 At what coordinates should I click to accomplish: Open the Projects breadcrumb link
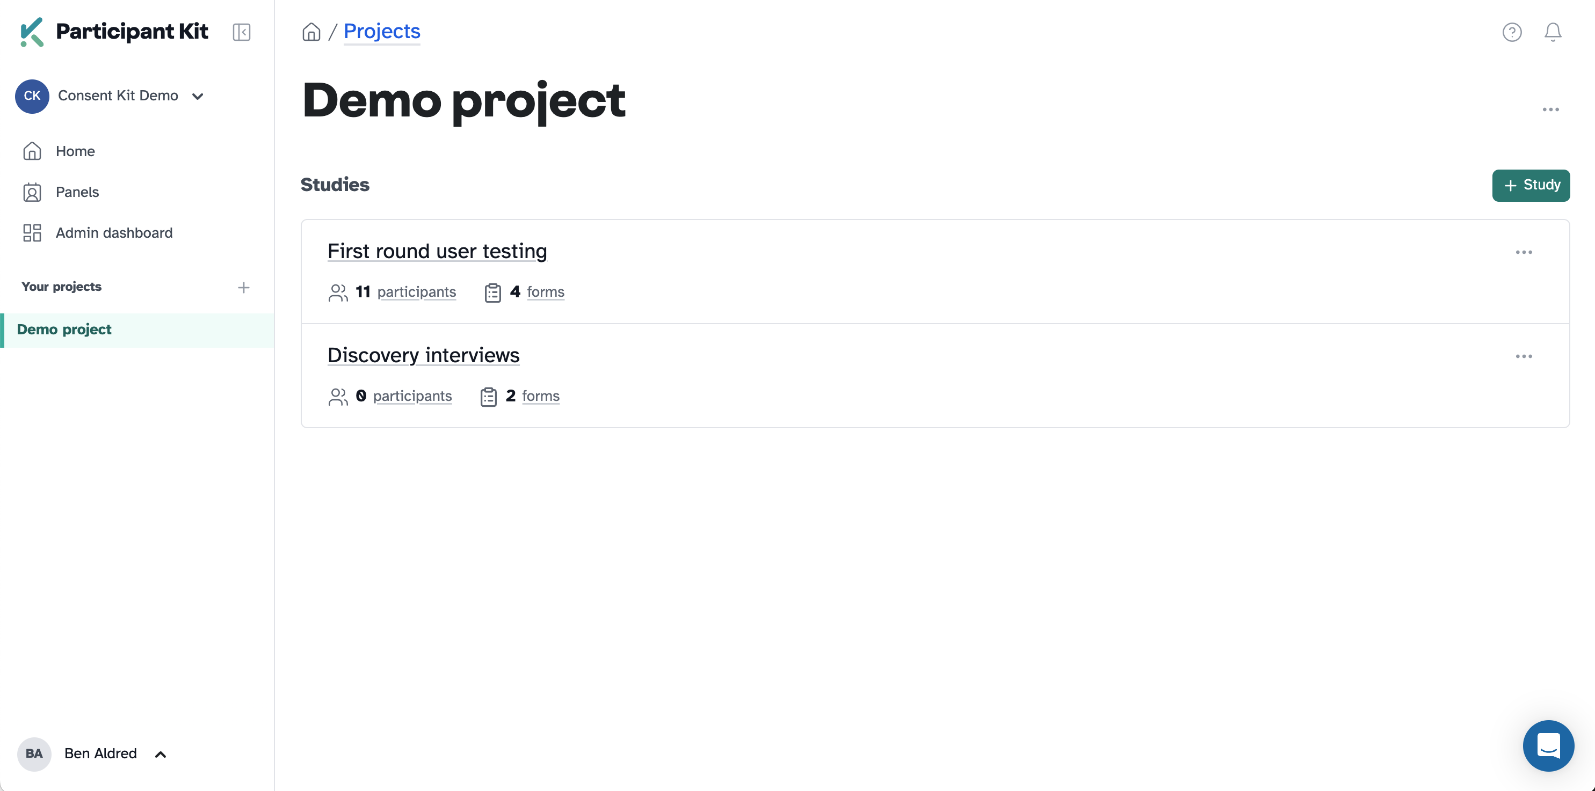click(x=381, y=31)
